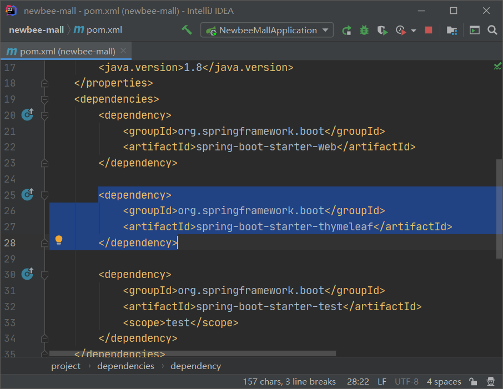Click the dependency update gutter icon on line 20
This screenshot has width=503, height=389.
point(27,114)
